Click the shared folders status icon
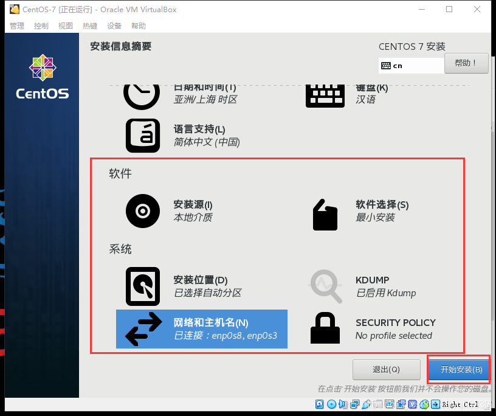 378,404
